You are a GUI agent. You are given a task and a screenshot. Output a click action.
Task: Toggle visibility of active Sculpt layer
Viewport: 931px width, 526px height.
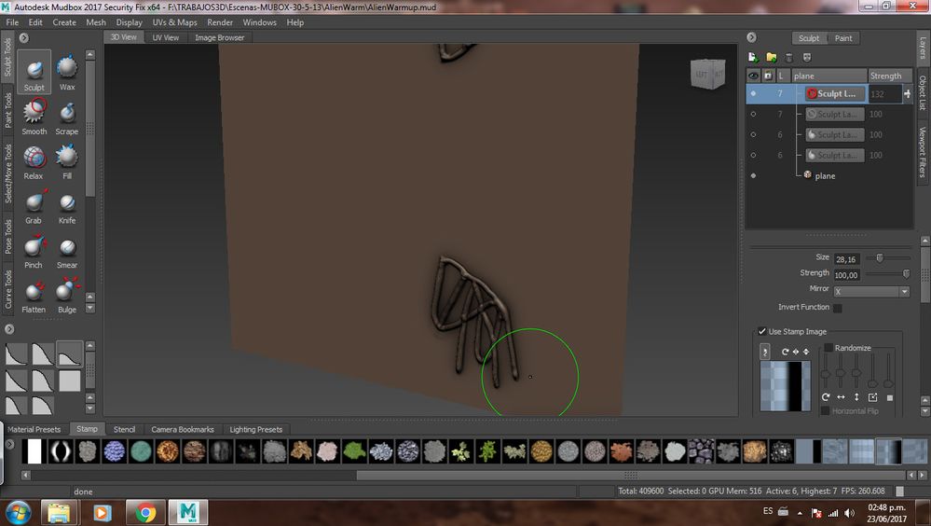click(754, 93)
